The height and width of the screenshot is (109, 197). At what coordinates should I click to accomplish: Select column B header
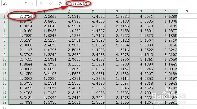point(45,12)
